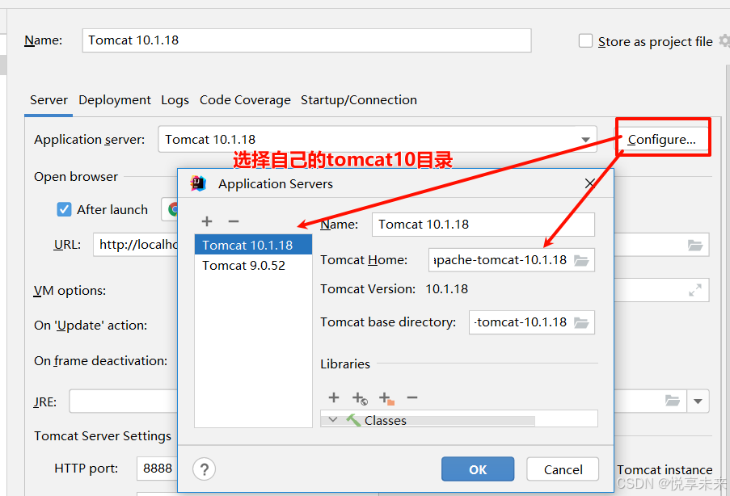Click the run configuration Name field
Viewport: 730px width, 496px height.
click(307, 40)
